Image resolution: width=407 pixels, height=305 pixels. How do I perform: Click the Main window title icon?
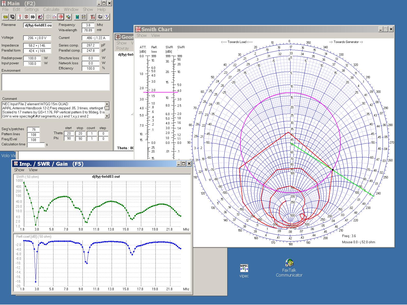click(4, 3)
